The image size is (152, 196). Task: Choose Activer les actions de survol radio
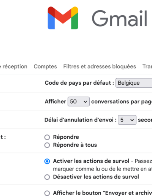(x=47, y=161)
